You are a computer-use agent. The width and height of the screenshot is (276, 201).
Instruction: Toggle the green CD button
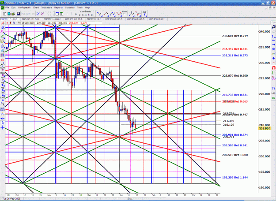click(x=273, y=98)
